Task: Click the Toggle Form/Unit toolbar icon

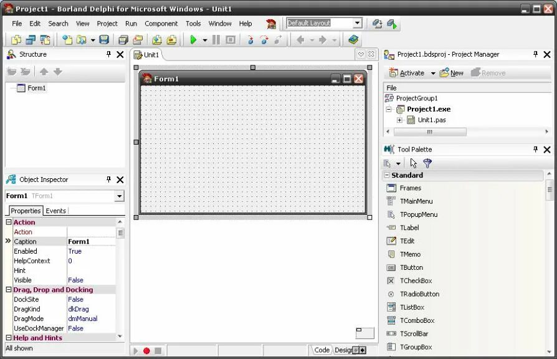Action: (x=45, y=40)
